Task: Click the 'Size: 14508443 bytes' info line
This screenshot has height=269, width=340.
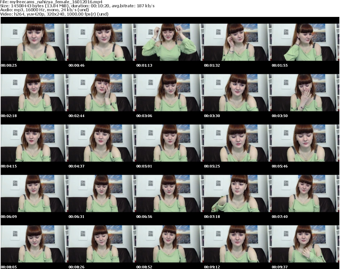Action: pyautogui.click(x=77, y=6)
